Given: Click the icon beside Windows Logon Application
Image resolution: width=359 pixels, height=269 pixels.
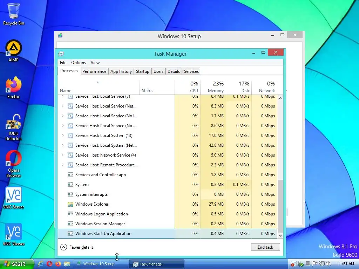Looking at the screenshot, I should coord(70,214).
